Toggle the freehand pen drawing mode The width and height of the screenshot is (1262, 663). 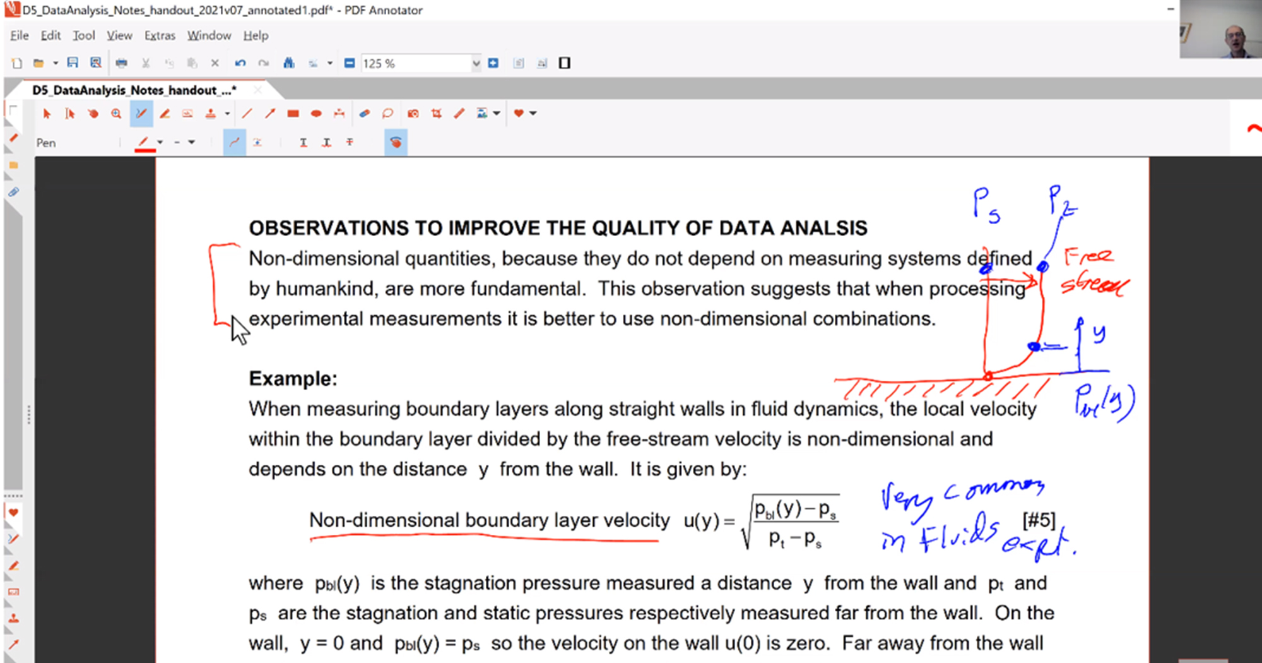[x=234, y=143]
